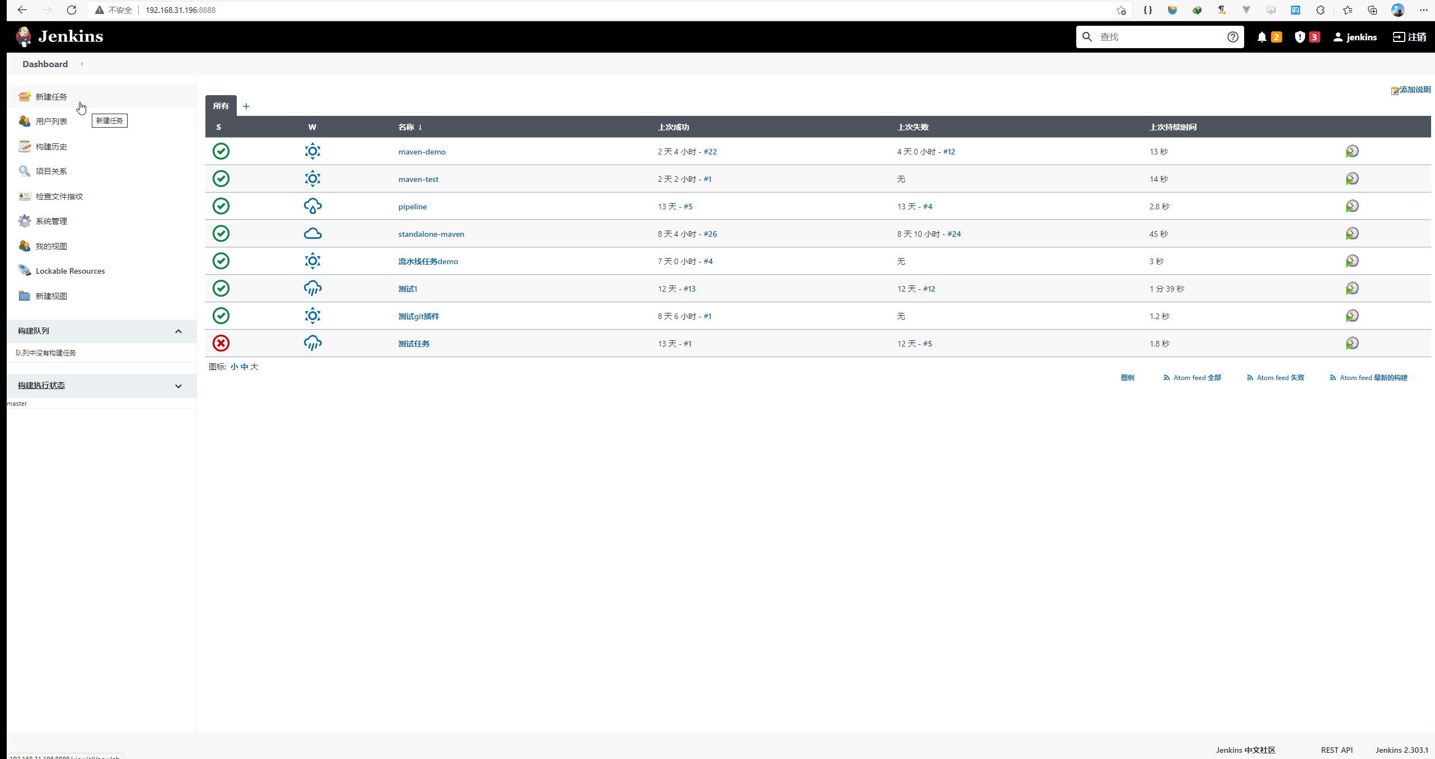1435x759 pixels.
Task: Click the Lockable Resources drive icon
Action: tap(24, 271)
